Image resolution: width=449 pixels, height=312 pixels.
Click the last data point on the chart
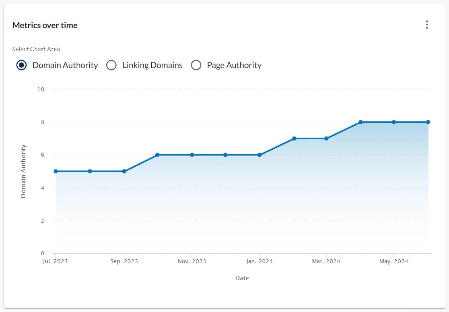coord(428,122)
